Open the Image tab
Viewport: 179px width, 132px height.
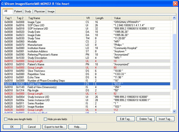pyautogui.click(x=51, y=11)
